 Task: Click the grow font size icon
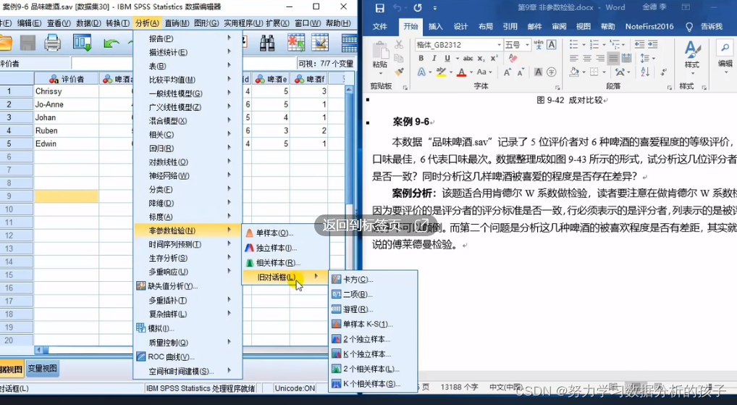coord(508,72)
